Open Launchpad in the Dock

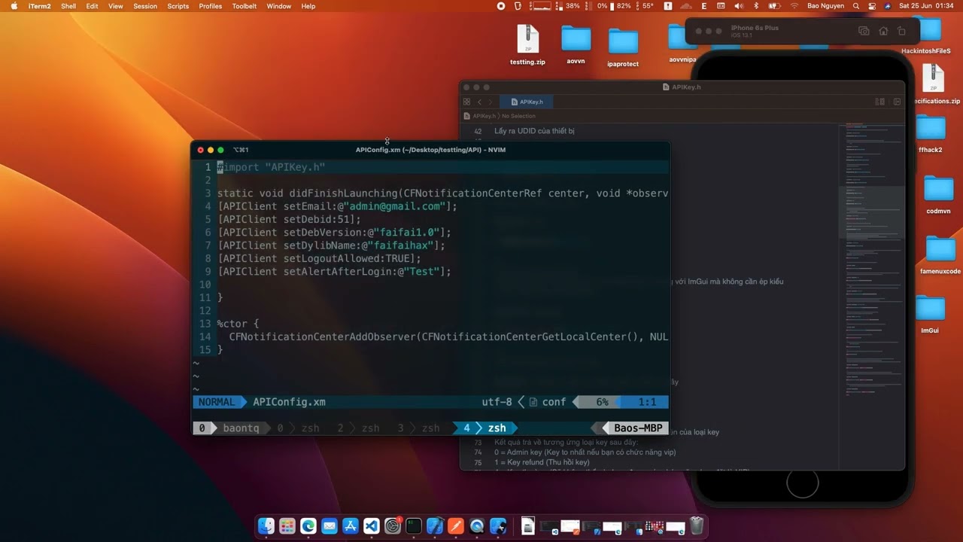(287, 526)
